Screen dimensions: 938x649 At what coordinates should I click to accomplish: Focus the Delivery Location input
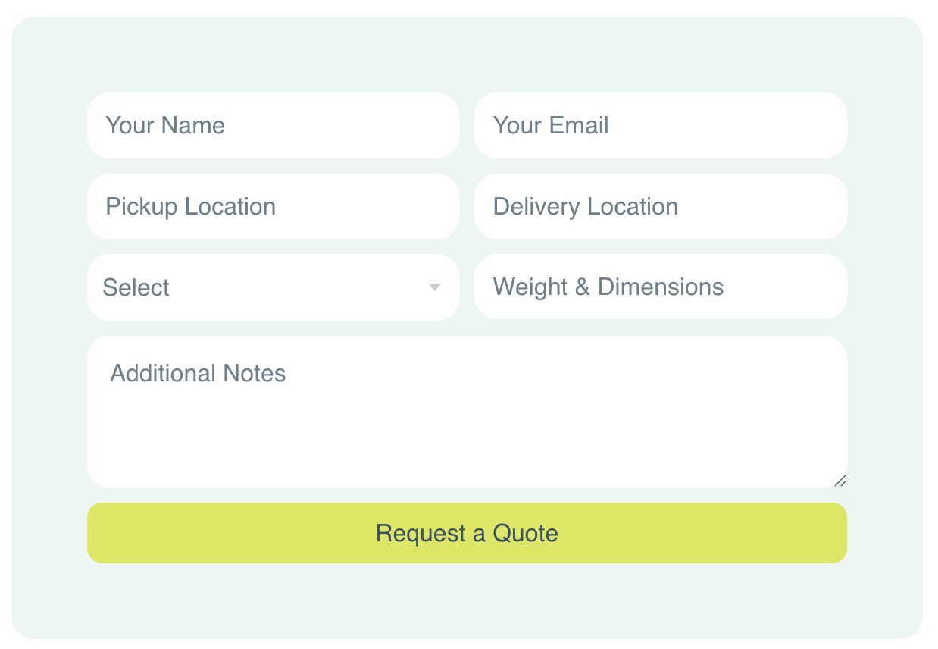coord(660,206)
